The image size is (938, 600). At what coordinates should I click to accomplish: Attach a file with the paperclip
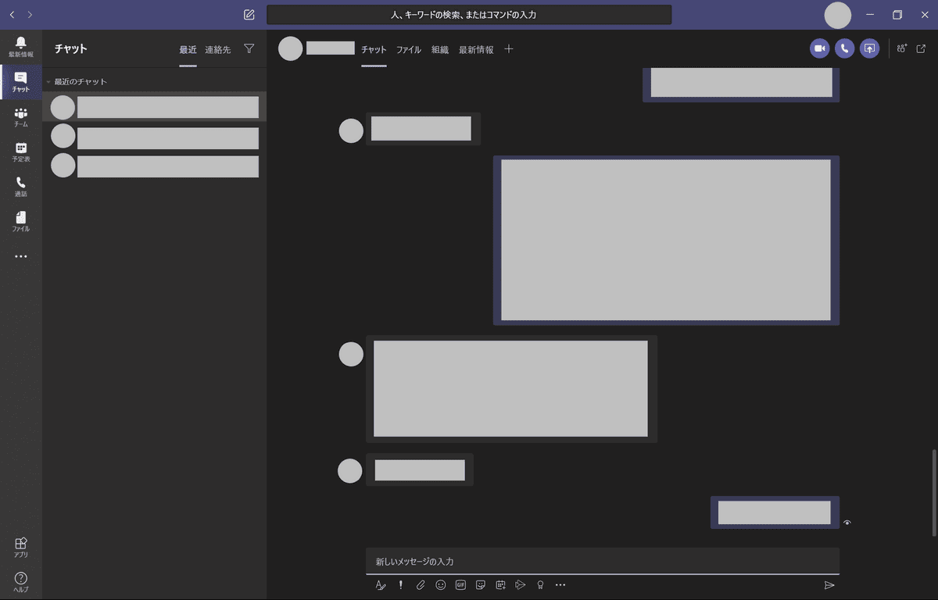[421, 584]
